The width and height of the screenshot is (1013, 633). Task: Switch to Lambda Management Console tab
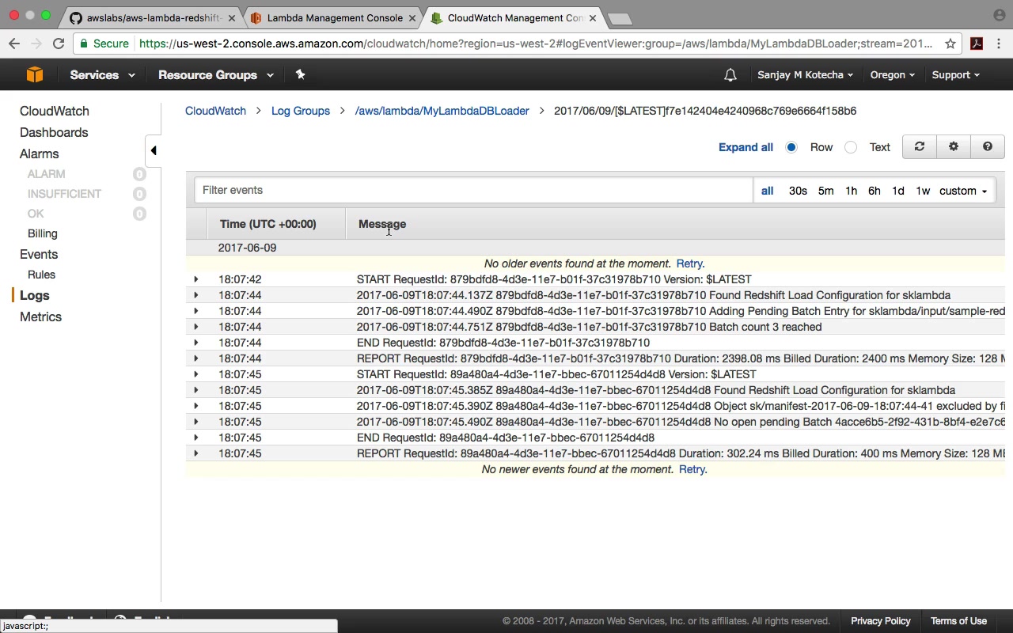point(334,18)
